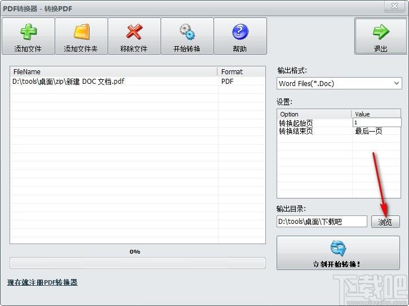Close the PDF转换器 window

(x=395, y=6)
